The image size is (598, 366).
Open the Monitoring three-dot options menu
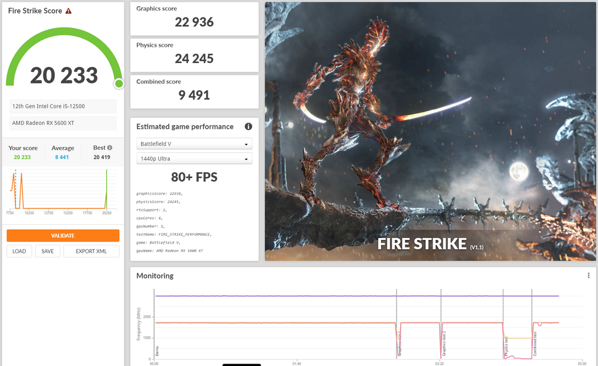pyautogui.click(x=589, y=276)
